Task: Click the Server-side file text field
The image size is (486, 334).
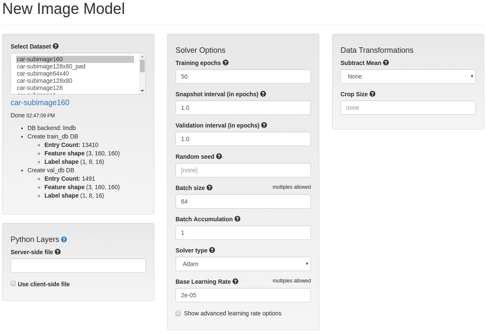Action: point(78,266)
